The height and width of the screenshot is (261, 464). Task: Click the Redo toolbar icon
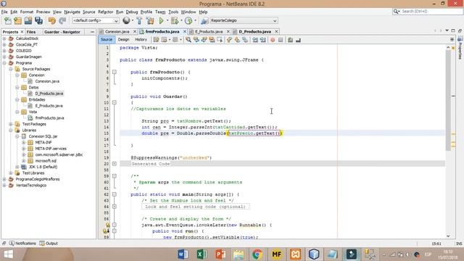tap(62, 21)
